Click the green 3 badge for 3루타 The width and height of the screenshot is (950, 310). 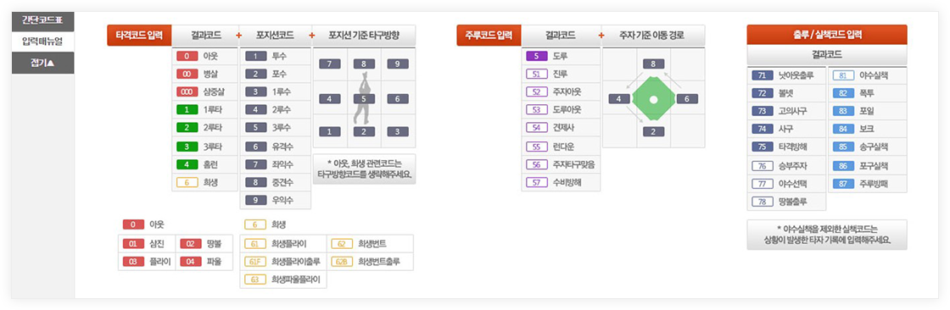coord(187,146)
